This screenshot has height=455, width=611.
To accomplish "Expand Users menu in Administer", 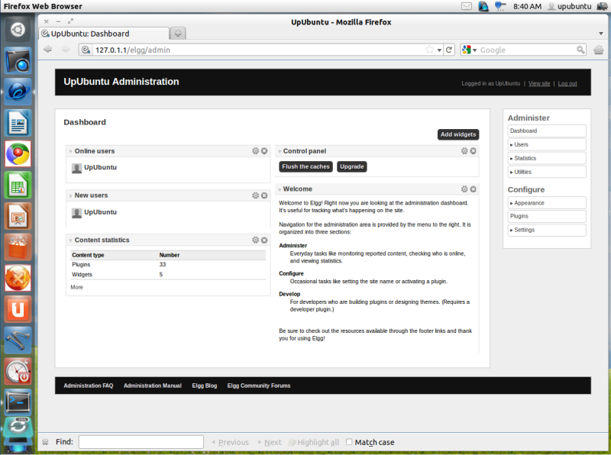I will tap(547, 144).
